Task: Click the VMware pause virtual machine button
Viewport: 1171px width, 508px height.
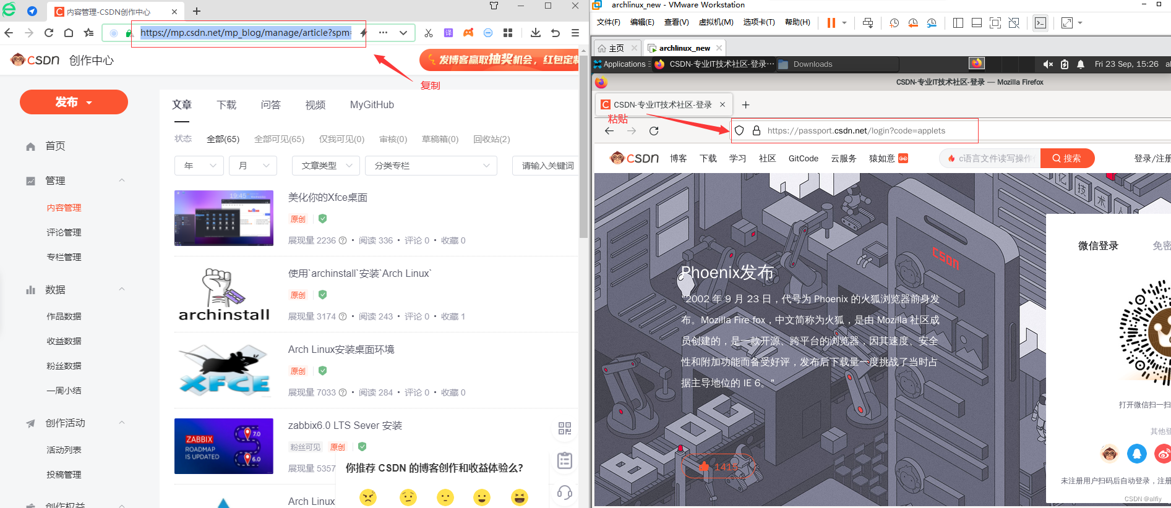Action: (831, 23)
